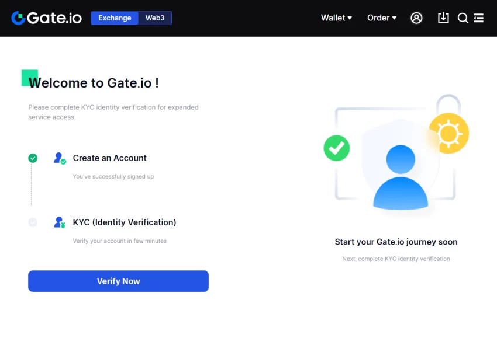The image size is (497, 352).
Task: Open search with the magnifier icon
Action: [463, 18]
